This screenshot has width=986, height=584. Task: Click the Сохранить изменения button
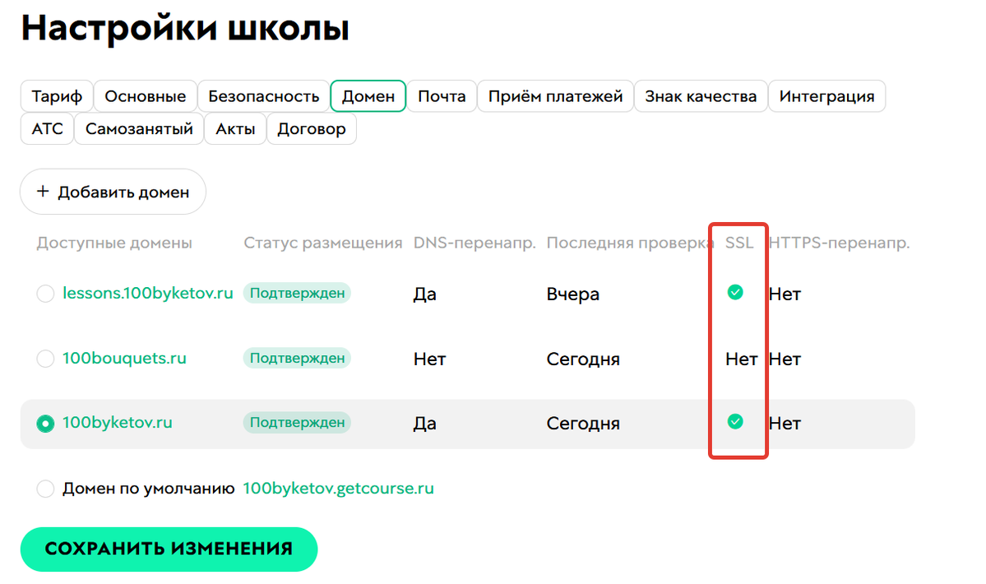(169, 549)
